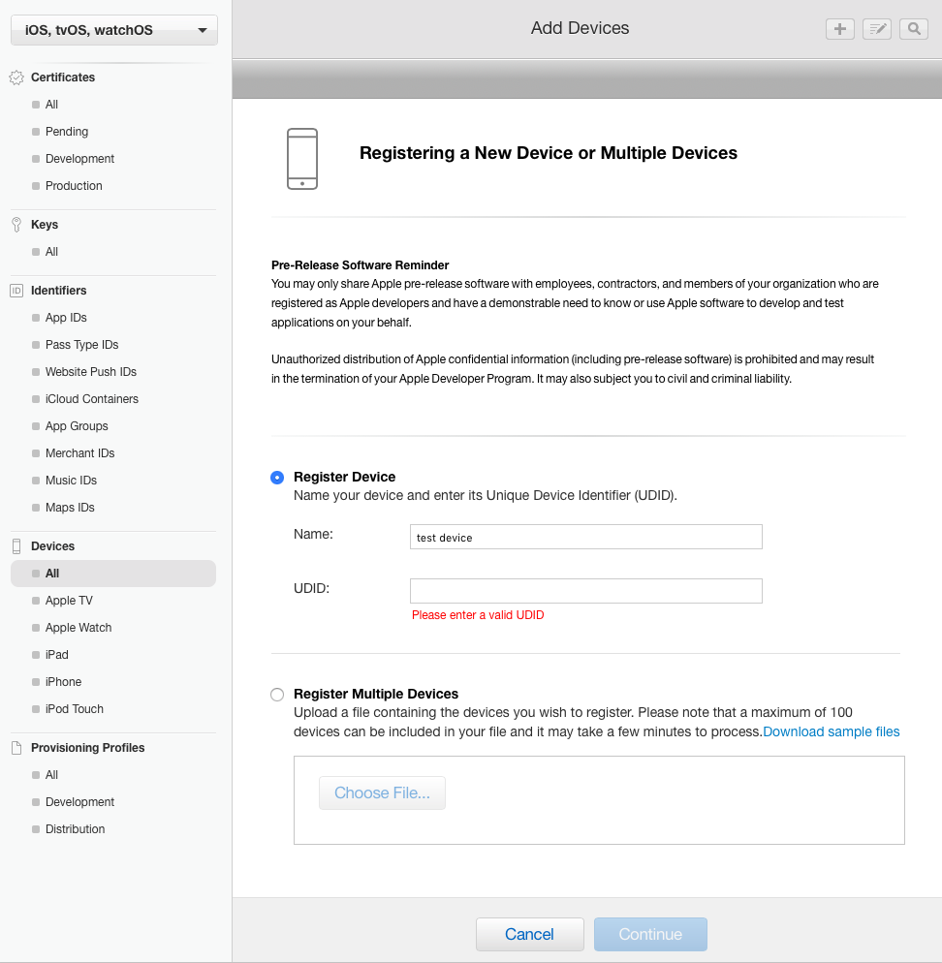Click the Identifiers ID icon

point(16,291)
